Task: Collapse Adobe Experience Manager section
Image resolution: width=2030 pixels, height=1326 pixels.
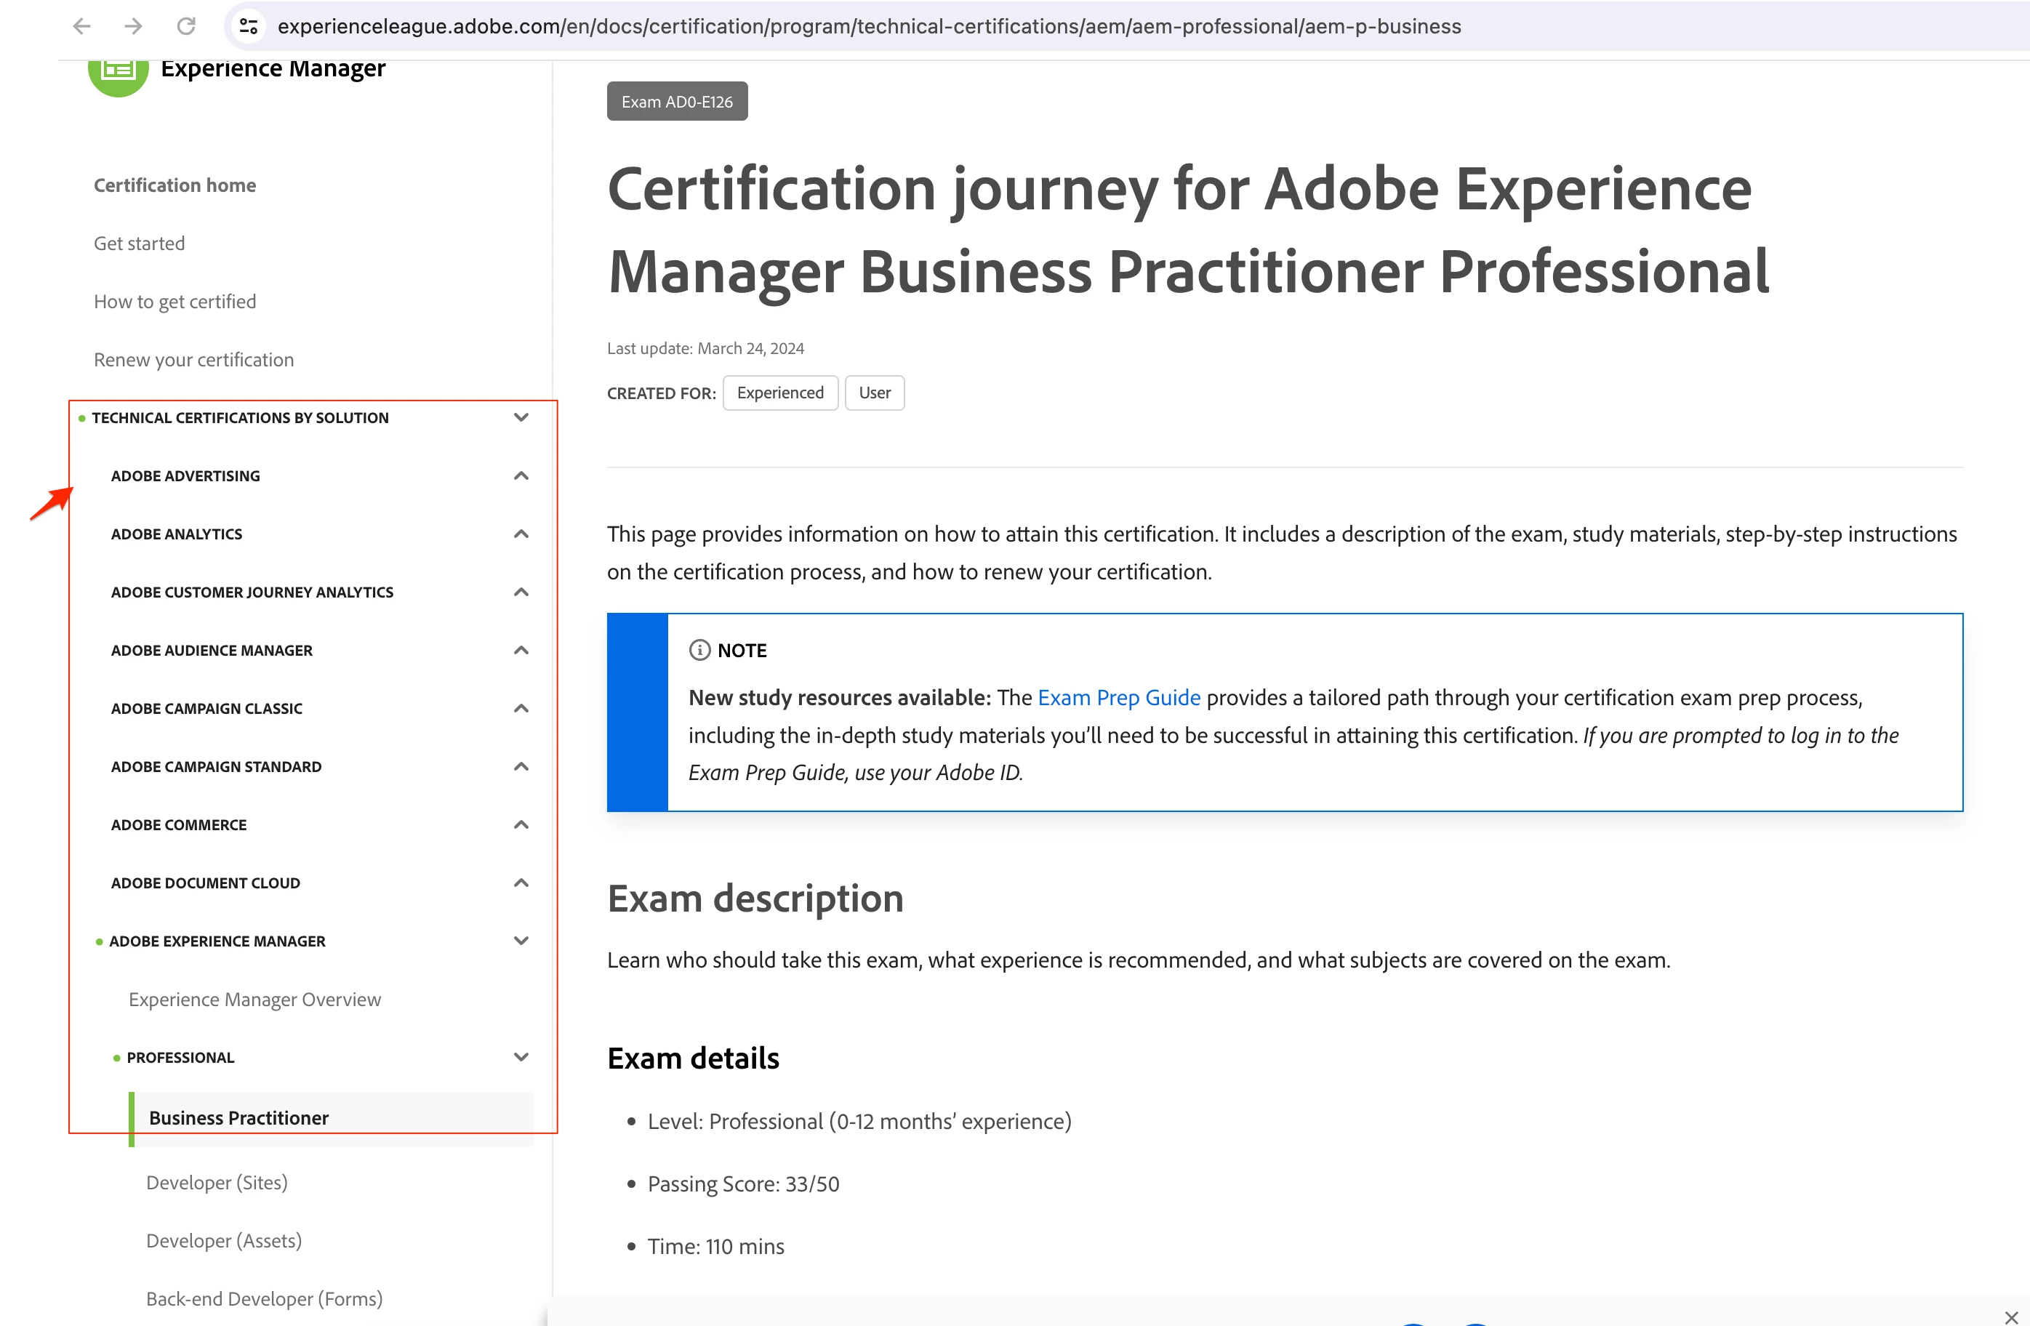Action: pyautogui.click(x=521, y=941)
